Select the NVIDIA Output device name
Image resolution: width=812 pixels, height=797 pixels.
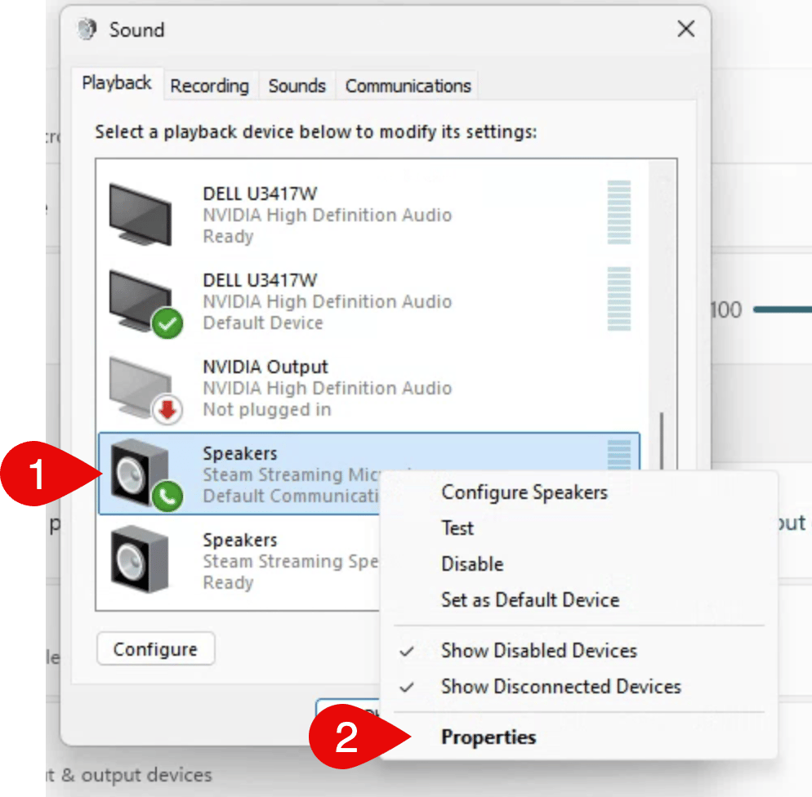coord(265,367)
